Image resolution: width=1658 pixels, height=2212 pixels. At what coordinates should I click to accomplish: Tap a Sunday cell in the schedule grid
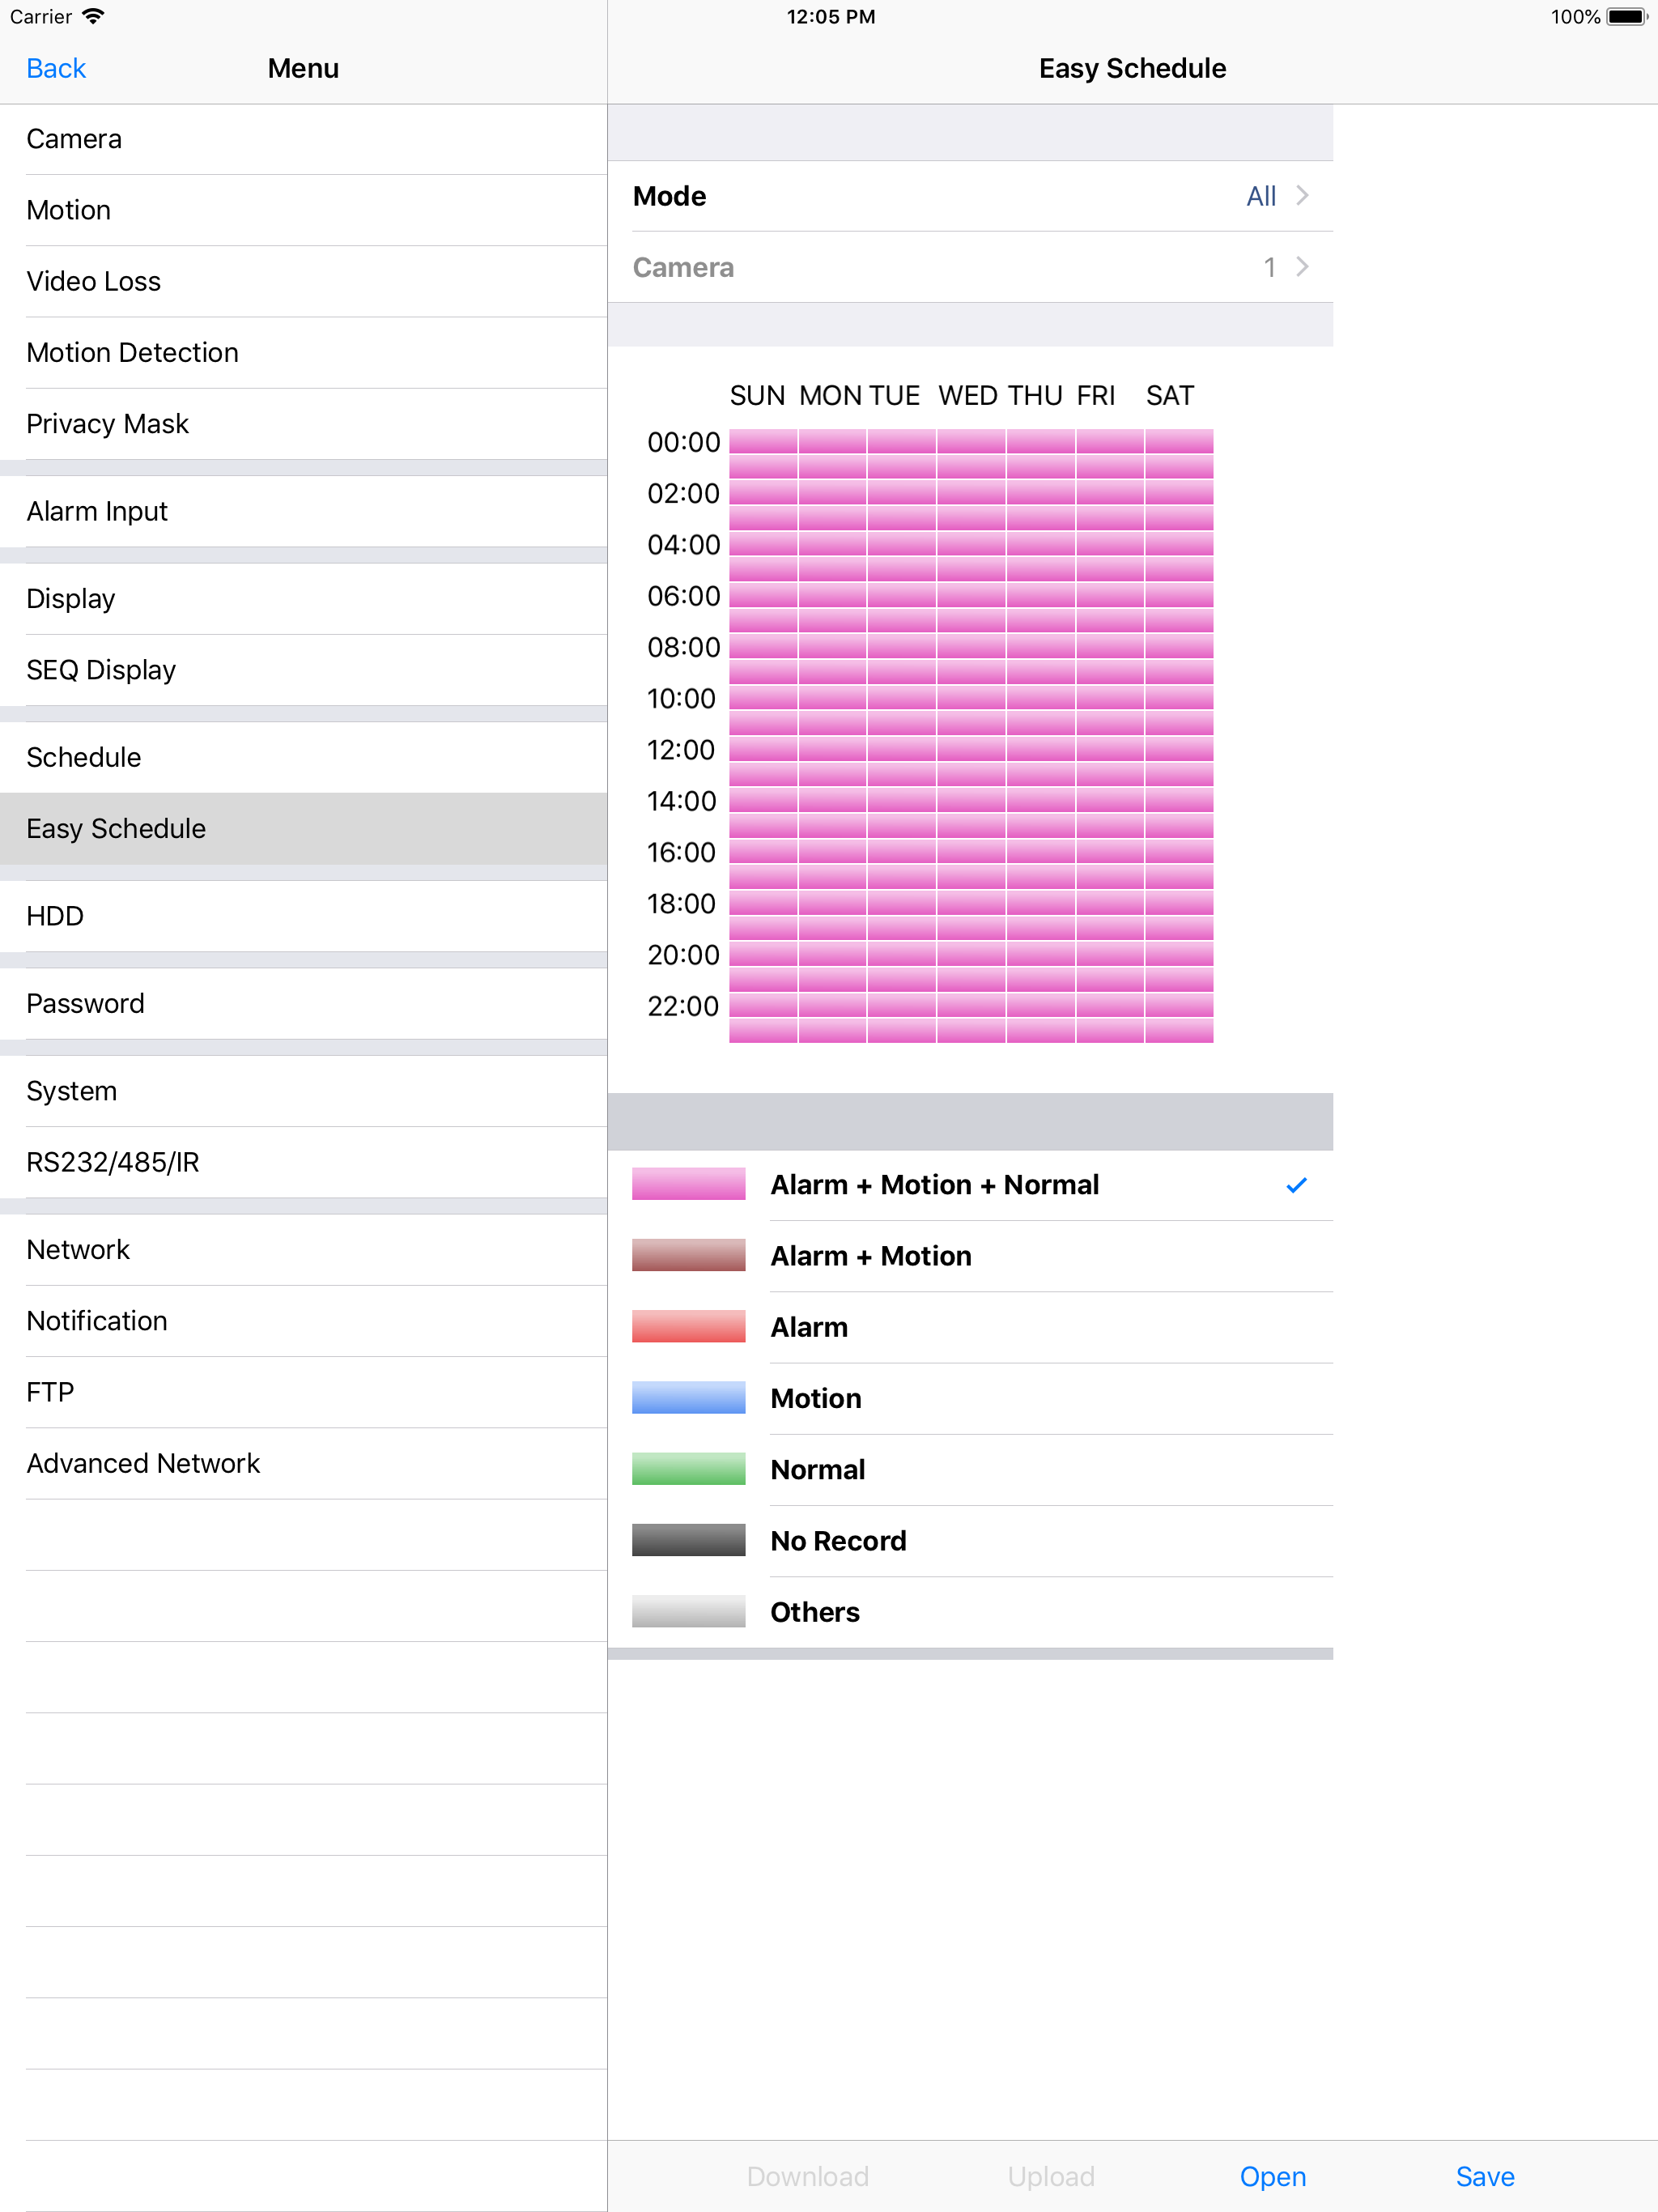click(763, 700)
